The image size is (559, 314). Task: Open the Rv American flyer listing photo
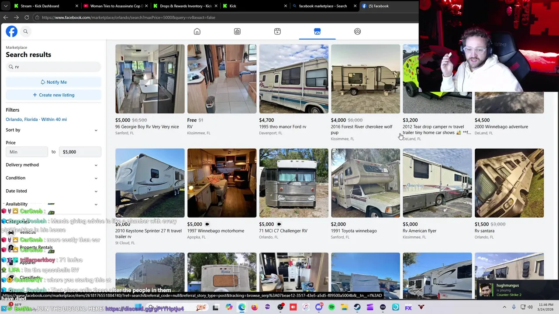point(437,183)
